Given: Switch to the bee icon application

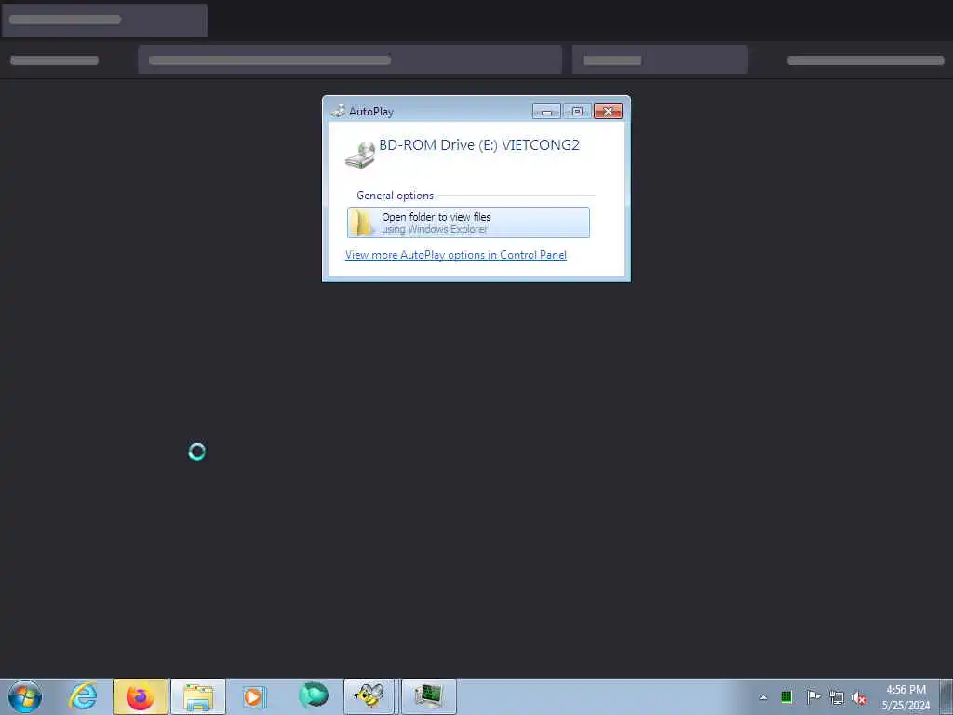Looking at the screenshot, I should pos(369,696).
